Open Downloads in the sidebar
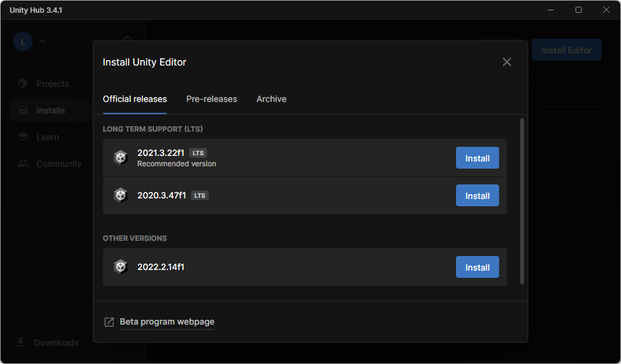621x364 pixels. 56,343
